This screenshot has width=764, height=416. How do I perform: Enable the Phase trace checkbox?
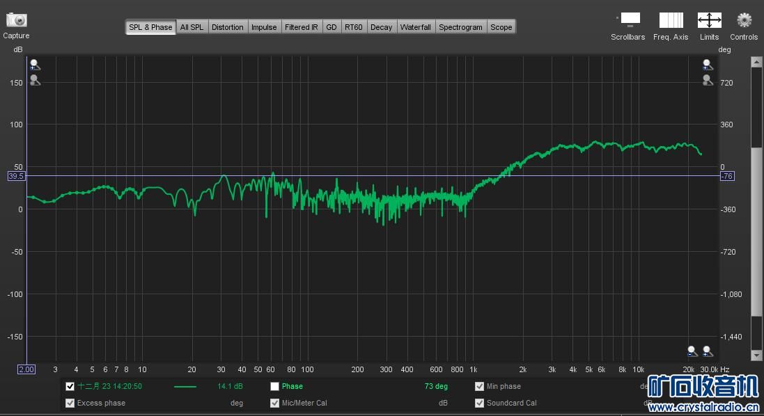tap(274, 387)
